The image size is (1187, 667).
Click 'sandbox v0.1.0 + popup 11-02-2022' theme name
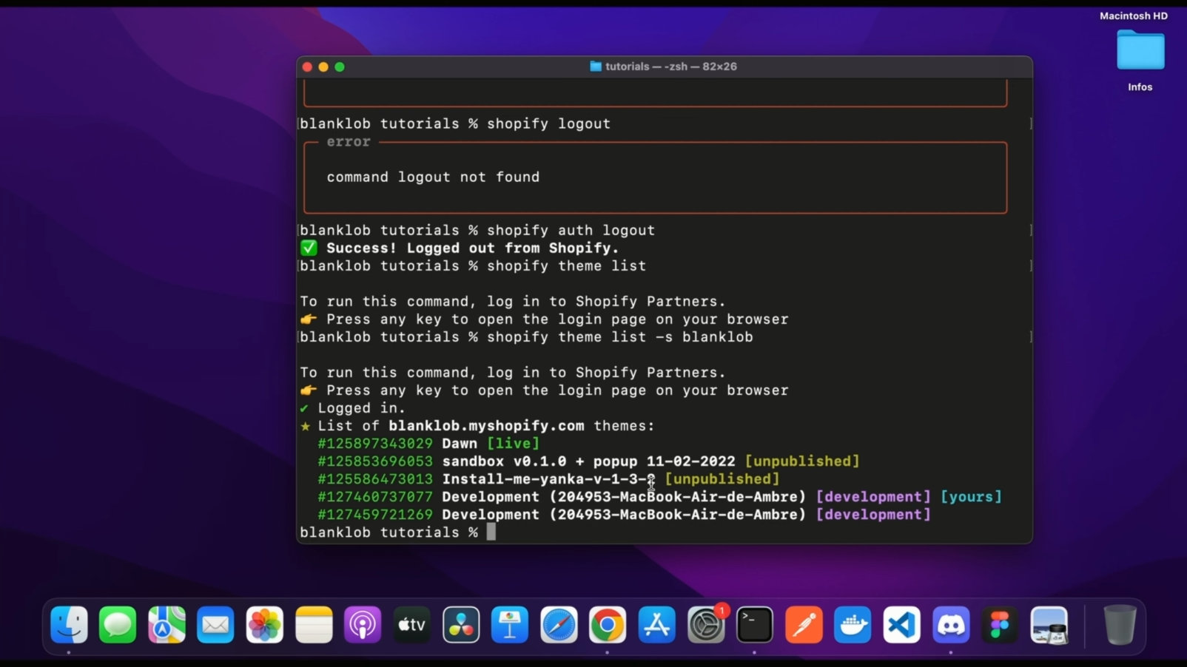[588, 461]
